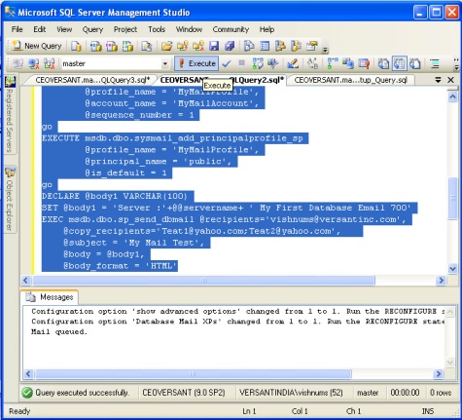
Task: Switch to the SQLQuery3.sql tab
Action: point(92,80)
